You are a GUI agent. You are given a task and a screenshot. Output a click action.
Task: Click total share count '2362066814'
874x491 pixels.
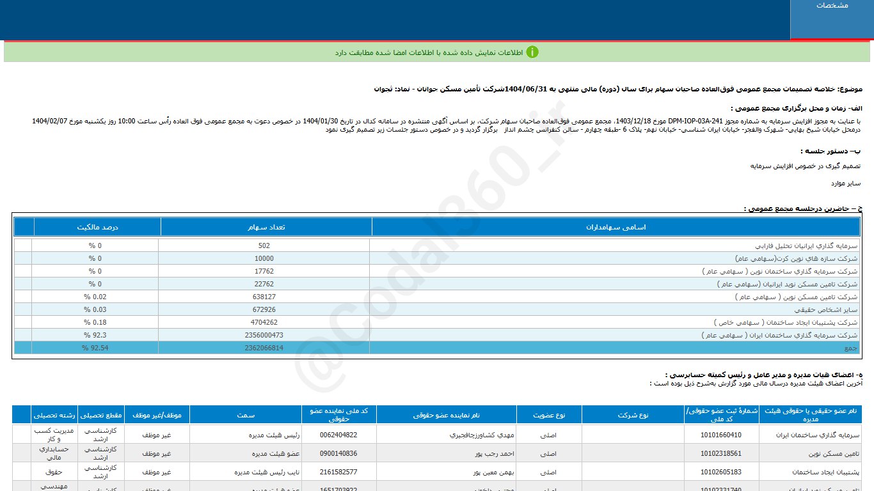click(264, 348)
